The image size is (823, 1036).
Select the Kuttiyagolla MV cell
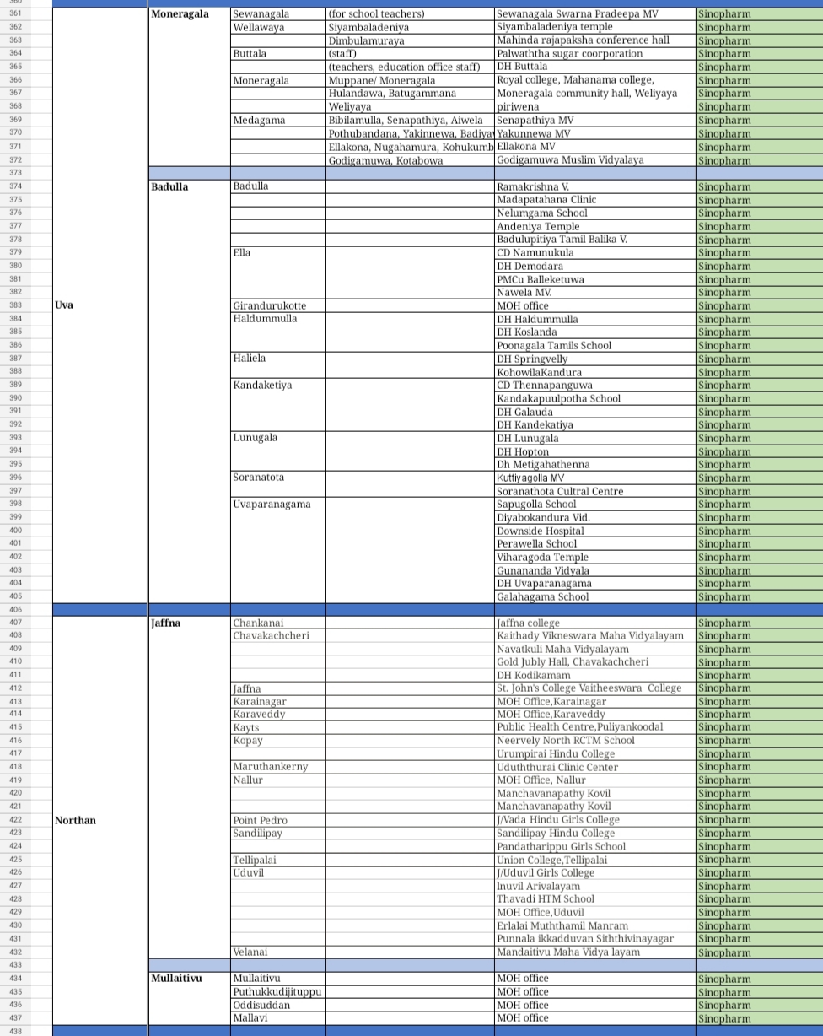click(595, 478)
